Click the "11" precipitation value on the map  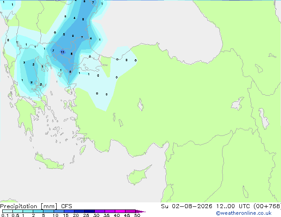point(62,52)
